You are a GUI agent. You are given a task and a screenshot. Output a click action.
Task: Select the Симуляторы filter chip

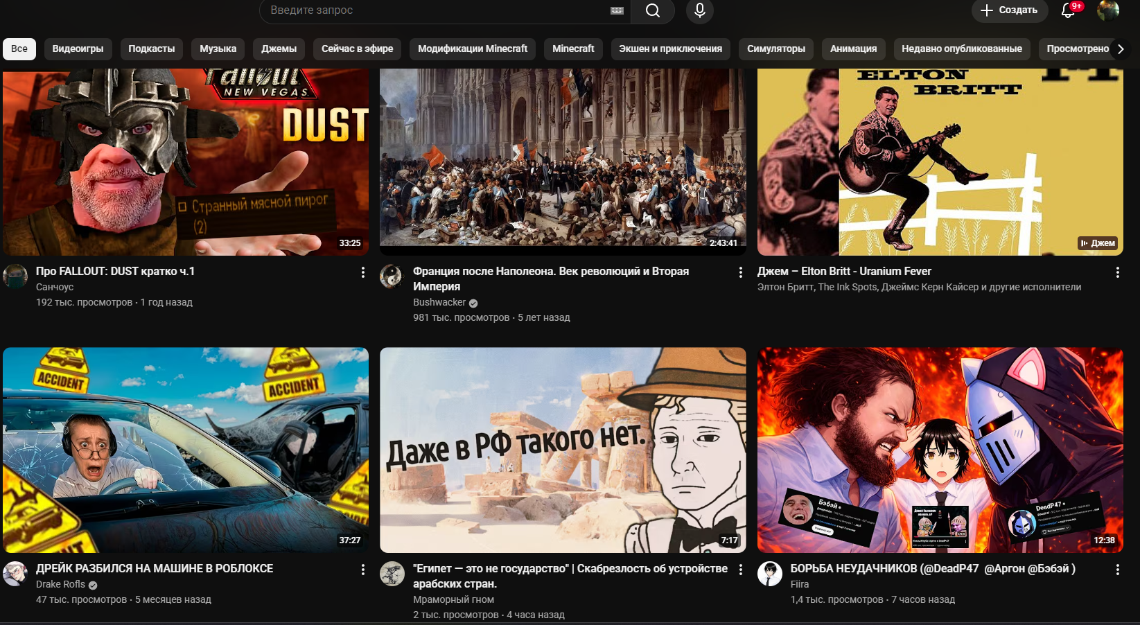coord(776,49)
